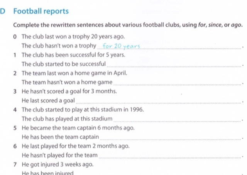This screenshot has width=247, height=175.
Task: Click sentence about playing at stadium in 1996
Action: 83,110
